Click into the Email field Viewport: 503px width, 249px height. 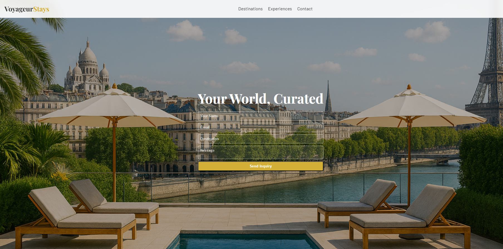pos(261,128)
